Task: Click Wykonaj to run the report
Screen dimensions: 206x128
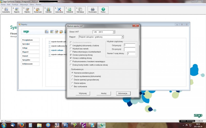Action: (83, 93)
